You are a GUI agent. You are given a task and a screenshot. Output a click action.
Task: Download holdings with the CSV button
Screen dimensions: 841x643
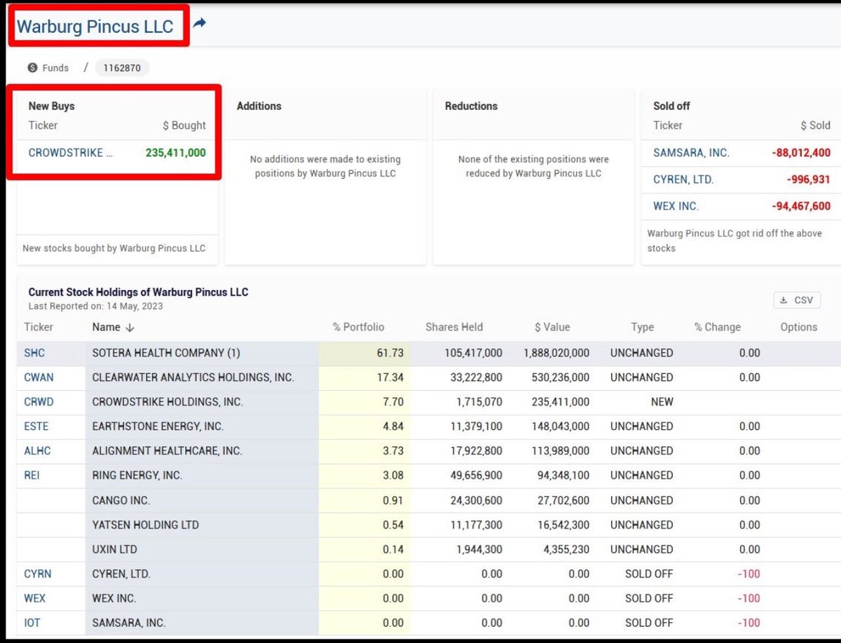pyautogui.click(x=797, y=300)
